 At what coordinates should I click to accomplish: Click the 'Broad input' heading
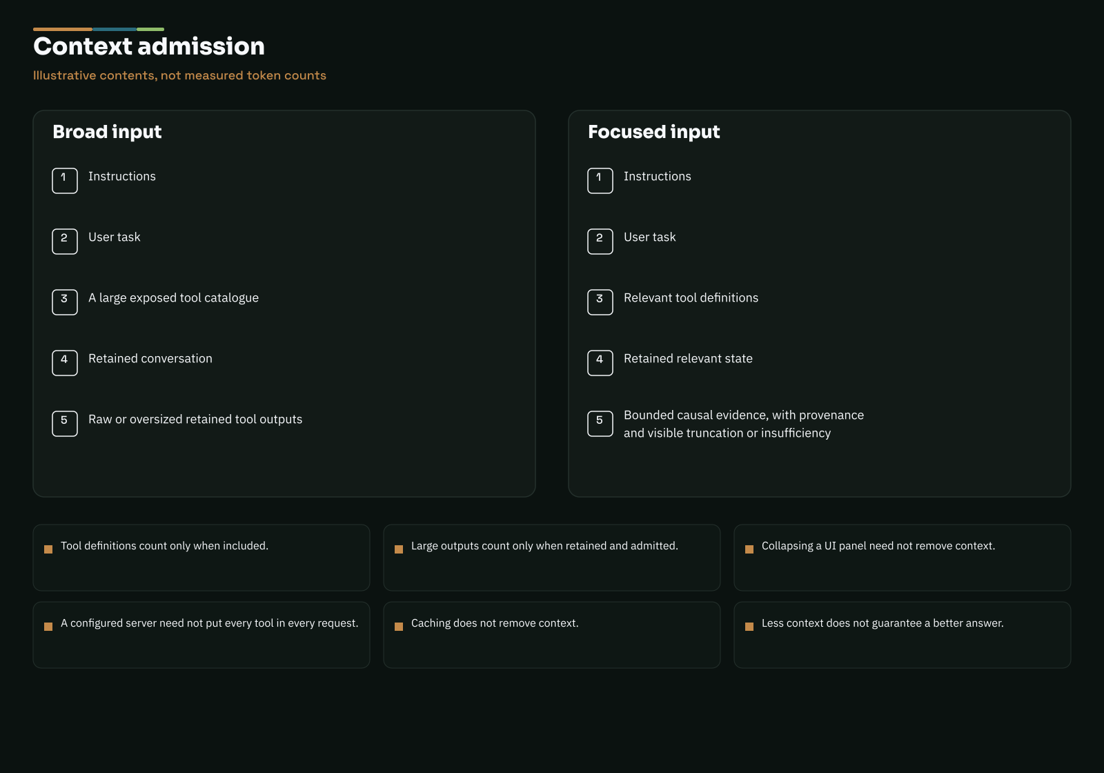coord(107,132)
